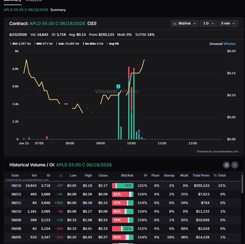
Task: Sort table by the Close column
Action: (103, 176)
